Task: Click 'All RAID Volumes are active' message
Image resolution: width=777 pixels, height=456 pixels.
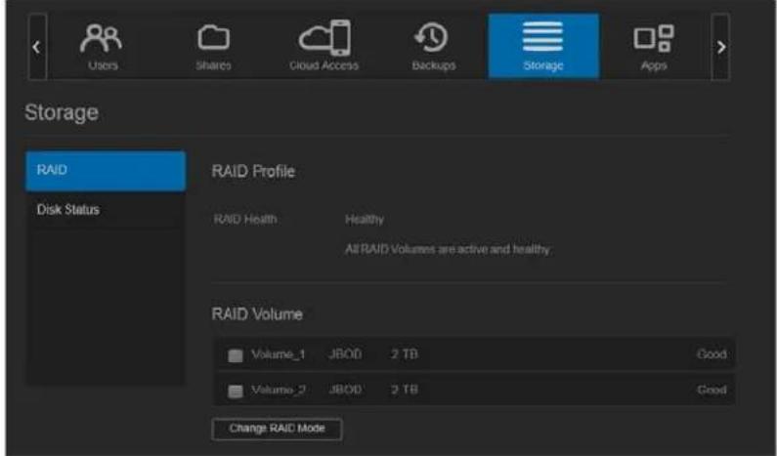Action: click(x=447, y=249)
